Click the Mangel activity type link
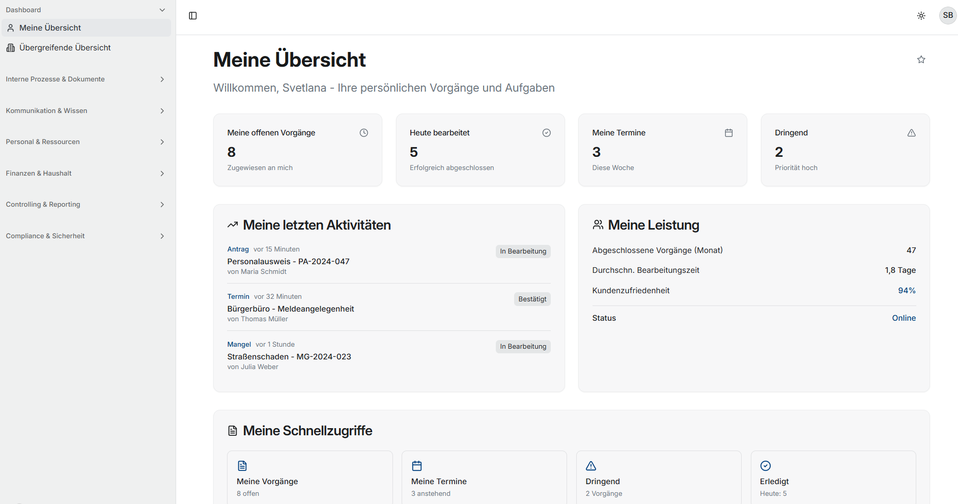 point(239,345)
